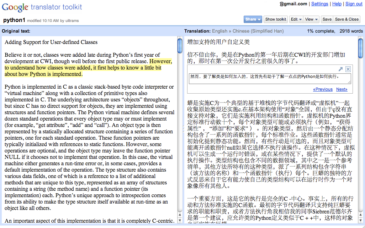Click the @gmail.com account text
The height and width of the screenshot is (228, 365).
click(x=293, y=4)
